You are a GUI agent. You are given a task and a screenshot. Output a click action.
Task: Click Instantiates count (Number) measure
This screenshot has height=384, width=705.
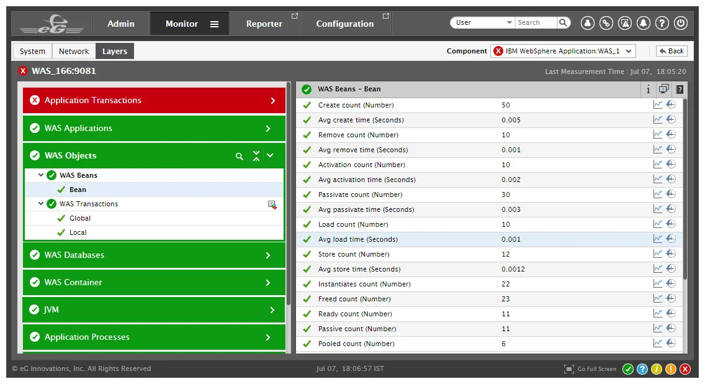[x=364, y=284]
